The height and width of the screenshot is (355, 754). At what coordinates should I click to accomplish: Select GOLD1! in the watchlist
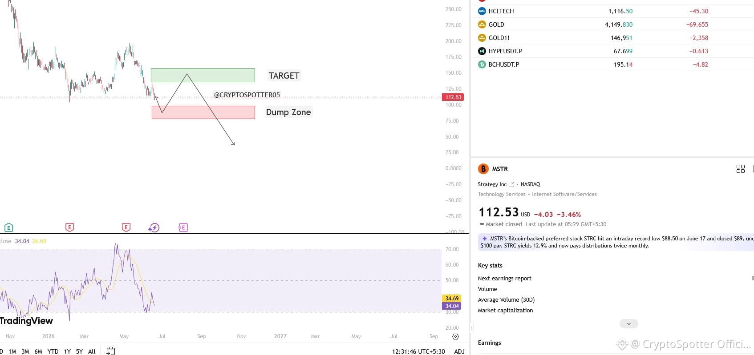coord(499,38)
